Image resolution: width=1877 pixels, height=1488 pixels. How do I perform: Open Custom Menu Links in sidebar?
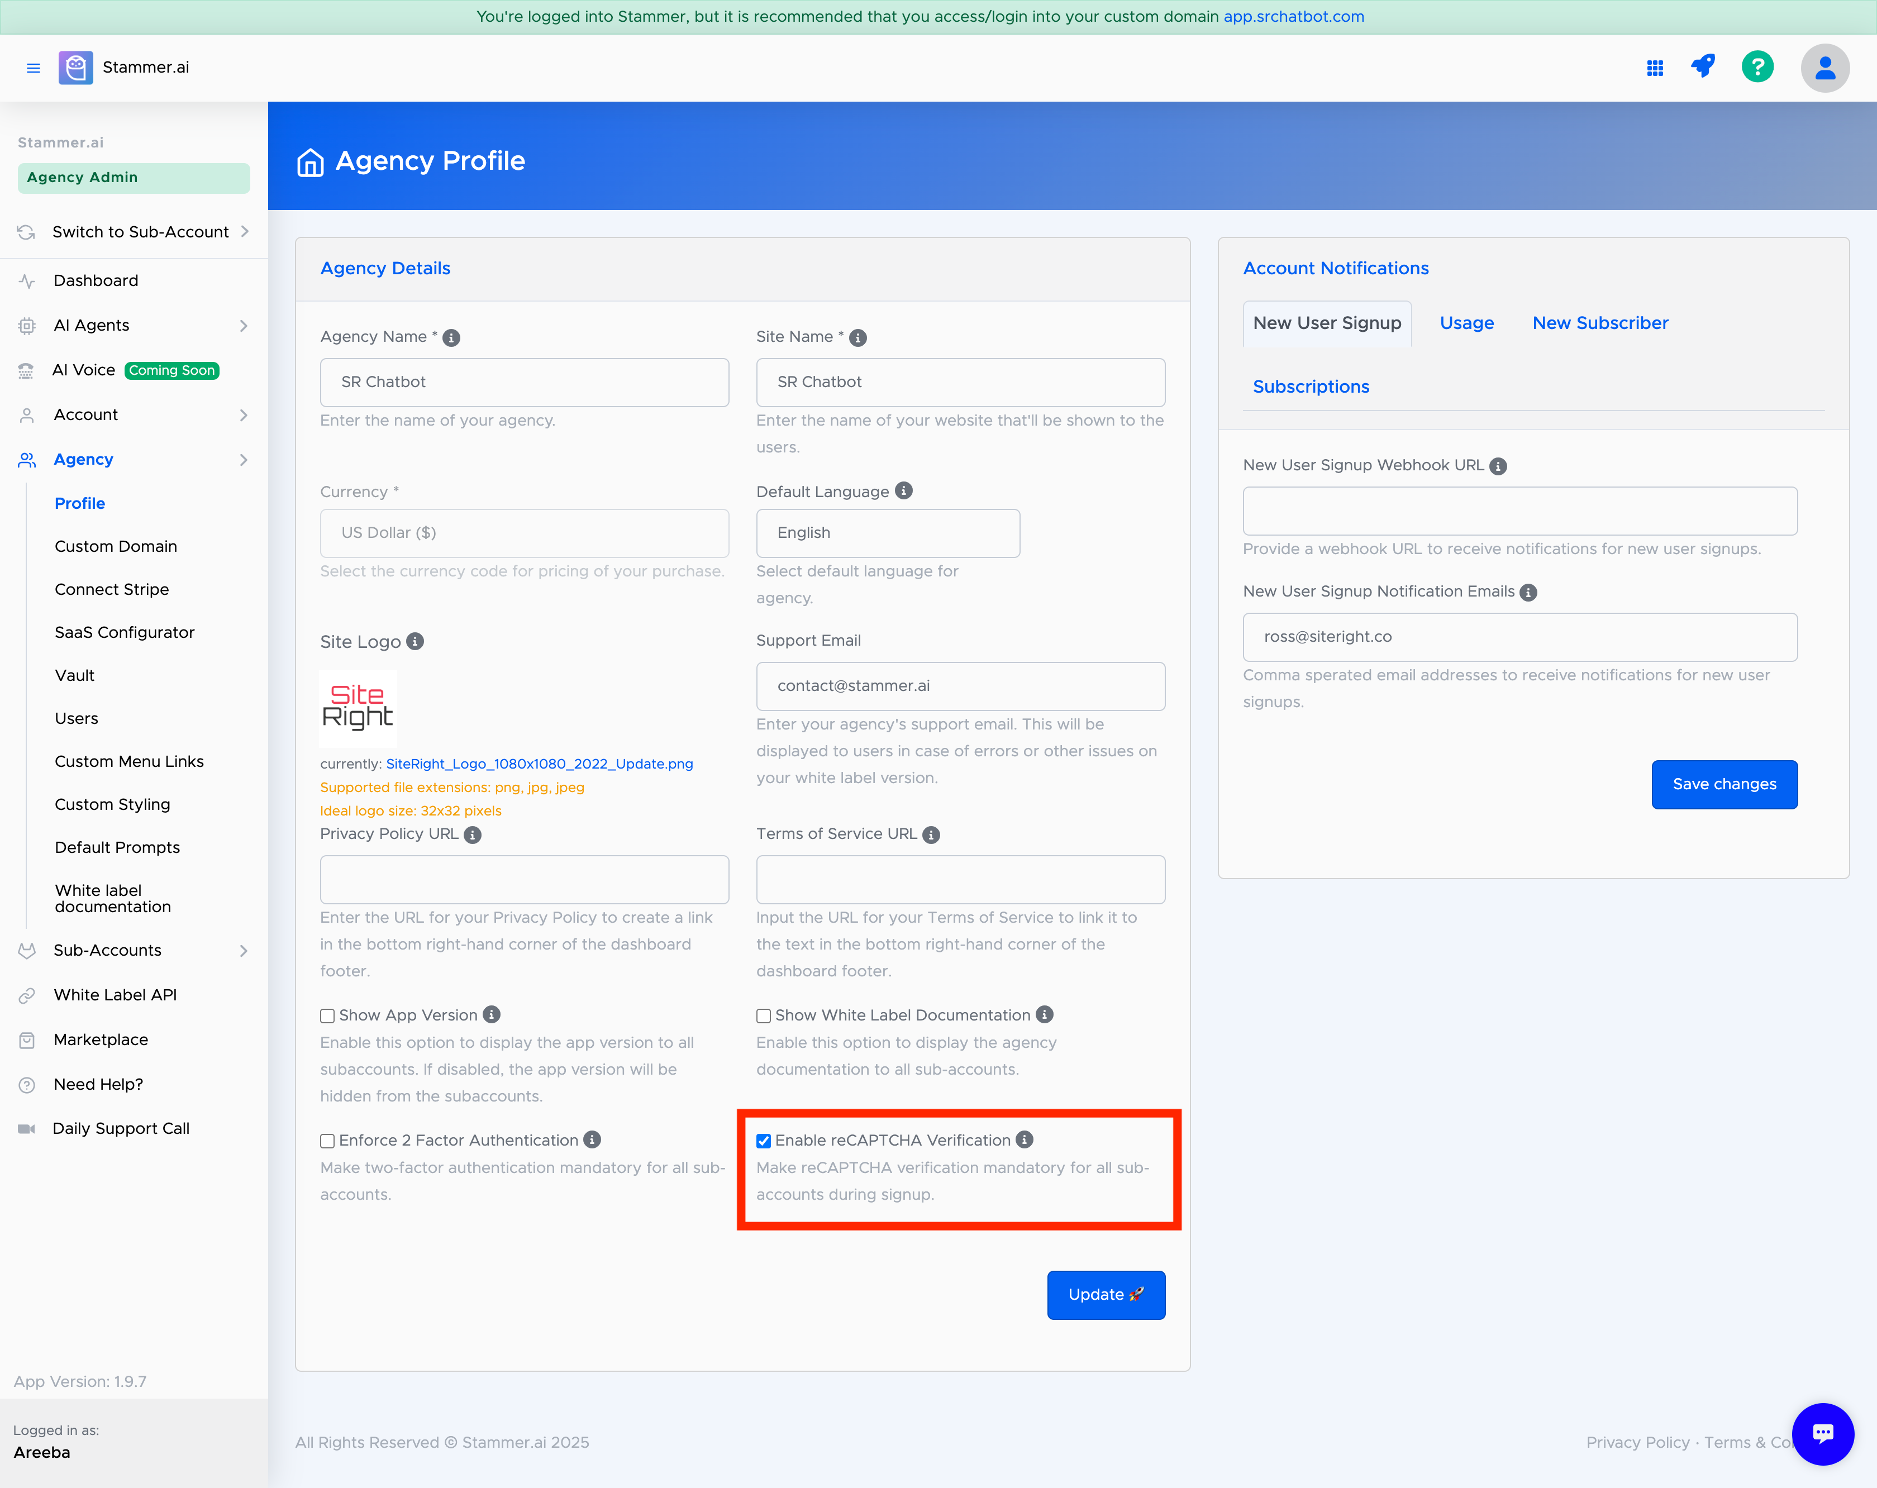[129, 762]
